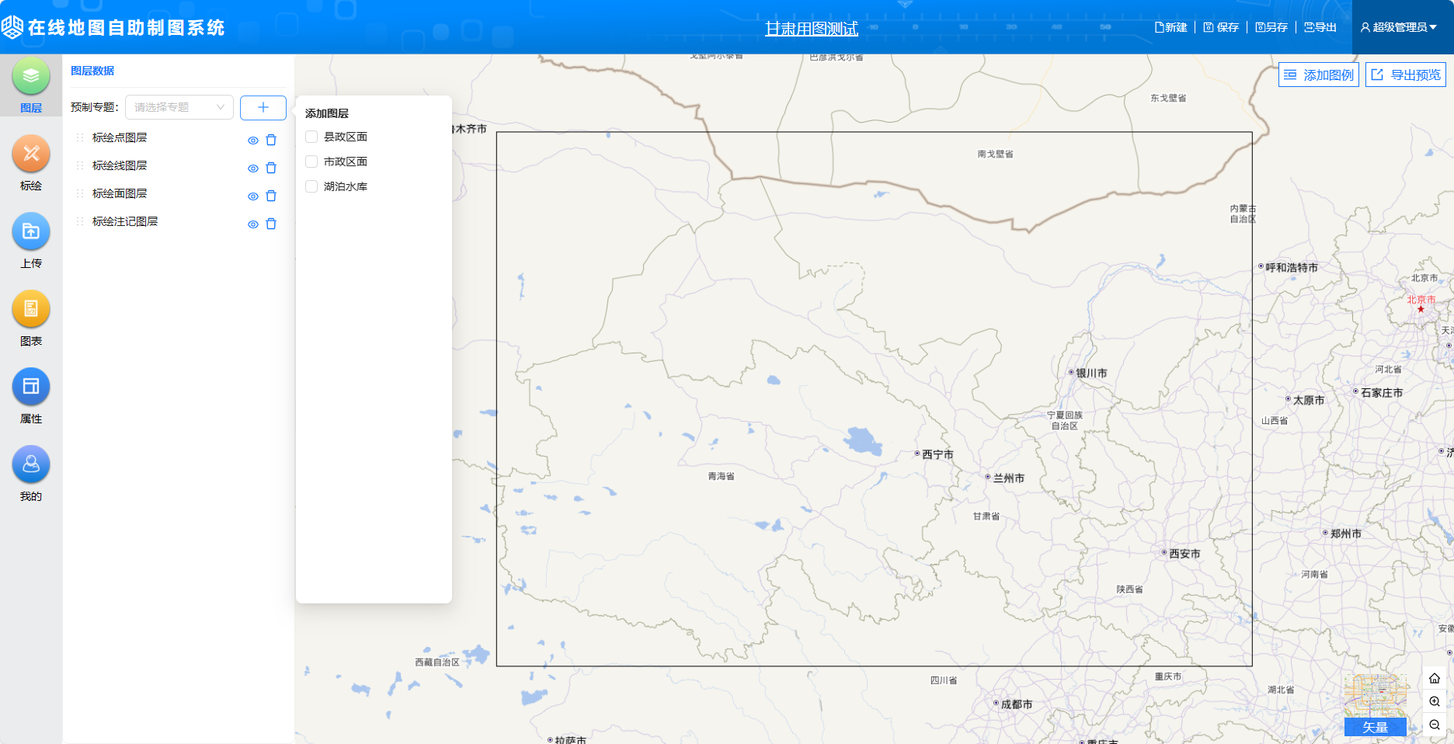Open the 我的 profile sidebar tab
The width and height of the screenshot is (1454, 744).
[31, 473]
